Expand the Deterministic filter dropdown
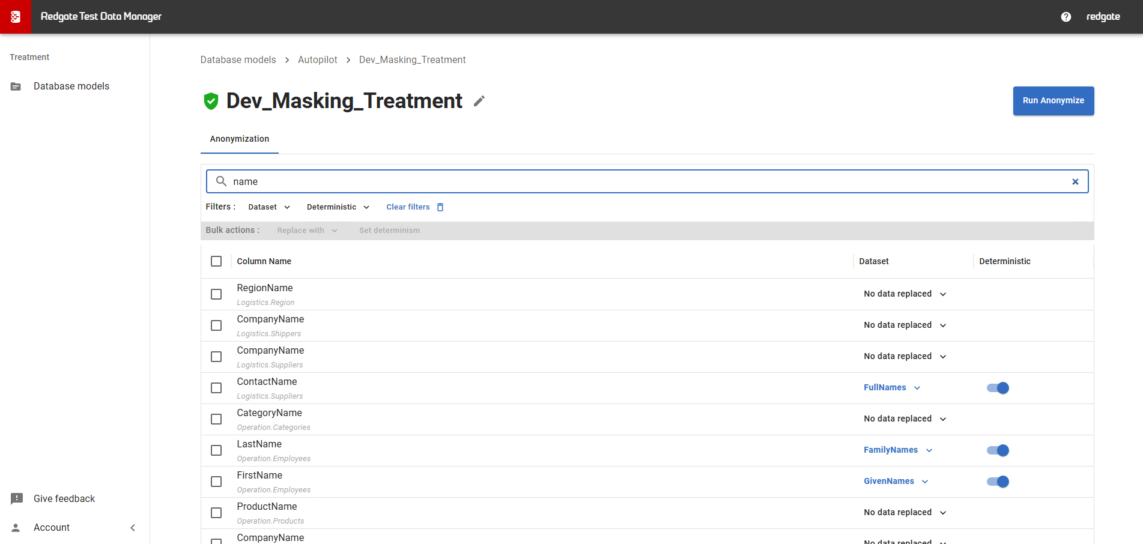The width and height of the screenshot is (1143, 544). 338,207
